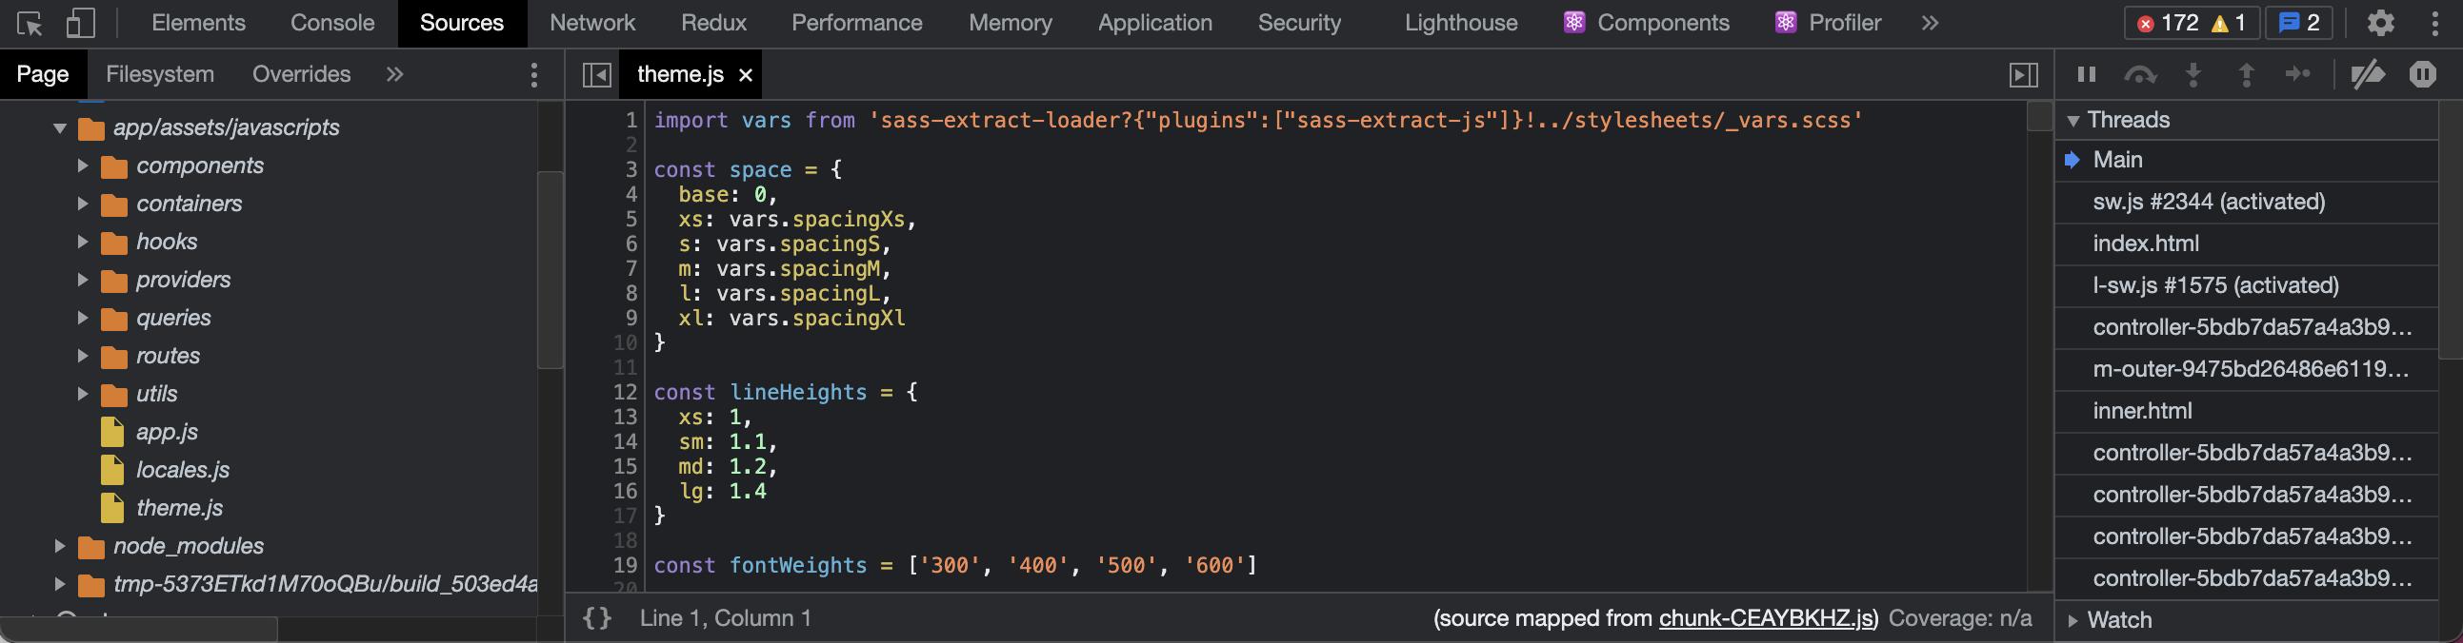This screenshot has height=643, width=2463.
Task: Expand the node_modules folder
Action: point(59,546)
